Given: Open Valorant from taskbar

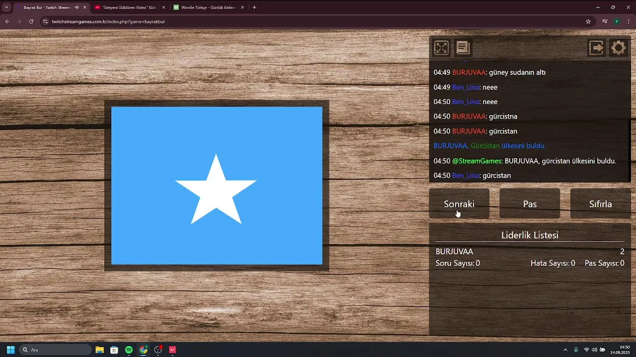Looking at the screenshot, I should click(173, 350).
